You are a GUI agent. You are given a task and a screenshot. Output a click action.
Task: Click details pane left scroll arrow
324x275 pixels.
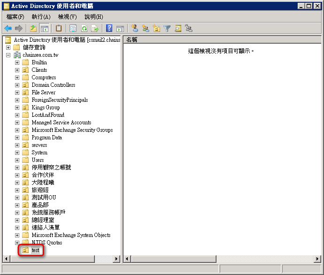(127, 259)
